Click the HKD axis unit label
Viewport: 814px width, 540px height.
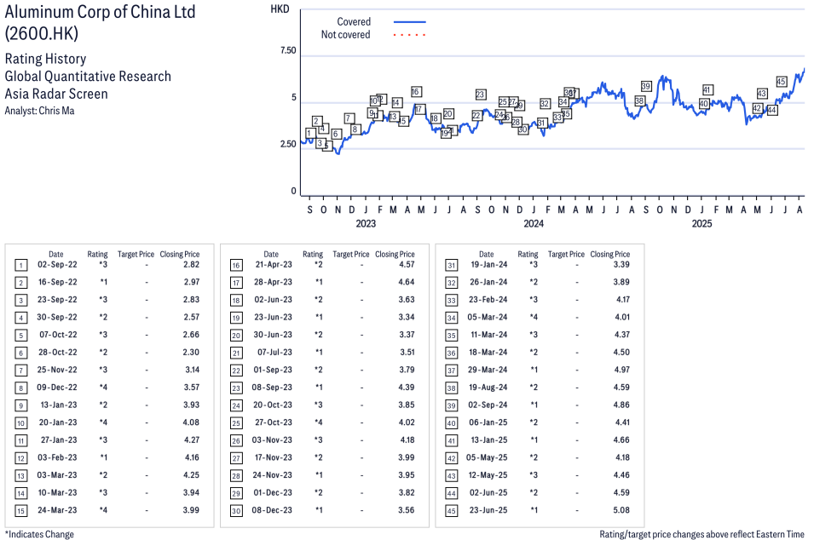point(280,9)
